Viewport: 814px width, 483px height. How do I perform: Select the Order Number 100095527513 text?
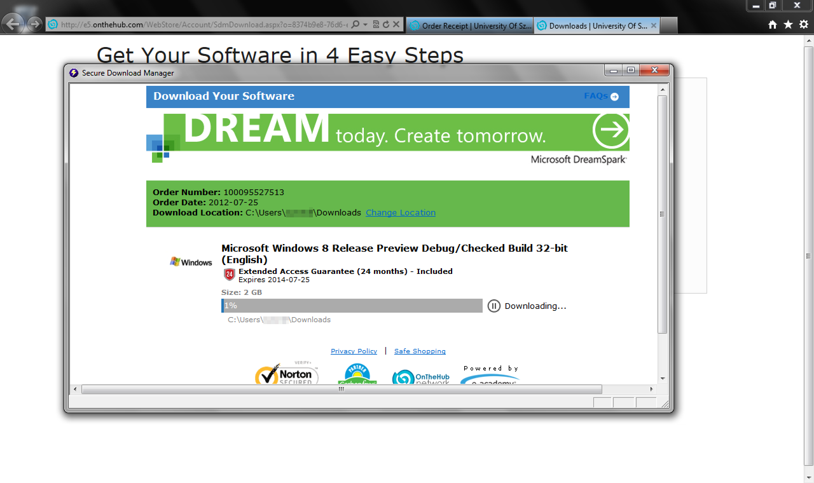point(218,192)
